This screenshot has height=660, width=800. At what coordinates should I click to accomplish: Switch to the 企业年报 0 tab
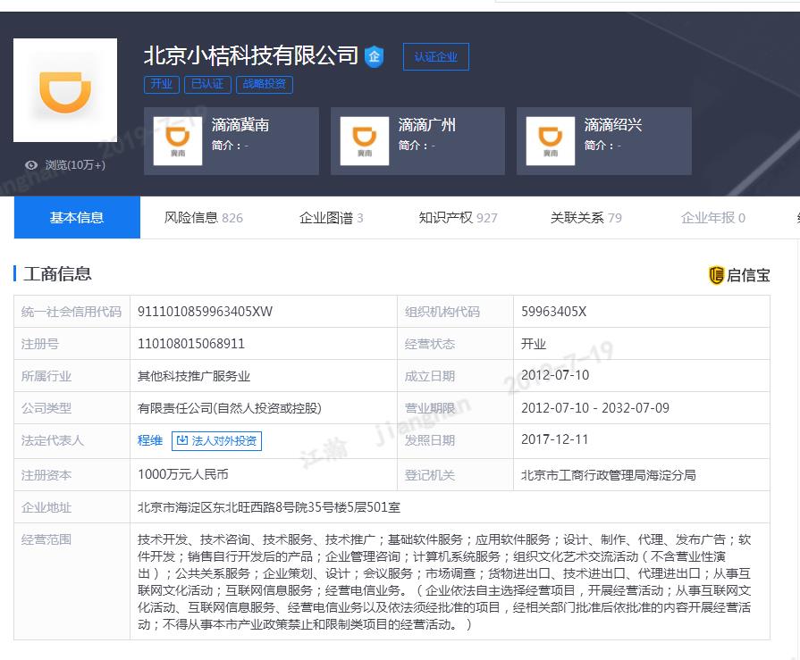pyautogui.click(x=712, y=218)
